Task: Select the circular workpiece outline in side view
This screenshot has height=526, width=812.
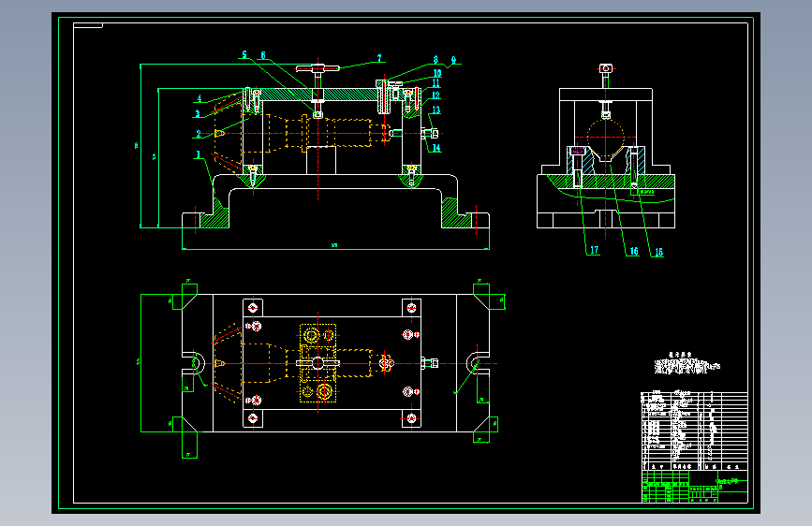Action: (x=606, y=139)
